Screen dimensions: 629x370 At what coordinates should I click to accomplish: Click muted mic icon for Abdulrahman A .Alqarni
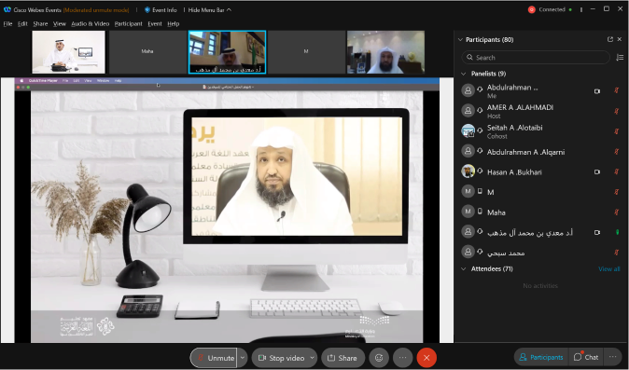pyautogui.click(x=617, y=152)
